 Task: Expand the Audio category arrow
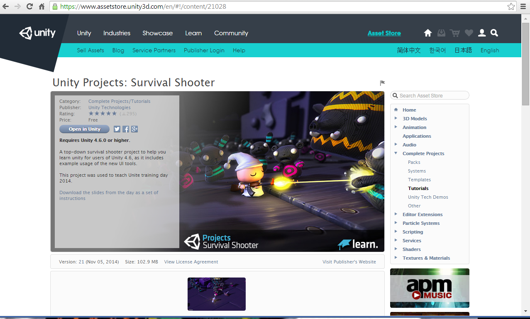point(396,144)
